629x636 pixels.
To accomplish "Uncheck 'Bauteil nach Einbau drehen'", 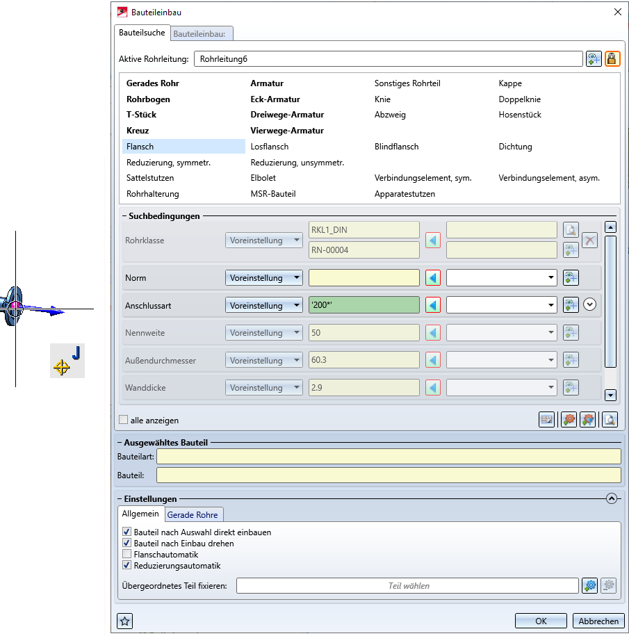I will tap(126, 544).
